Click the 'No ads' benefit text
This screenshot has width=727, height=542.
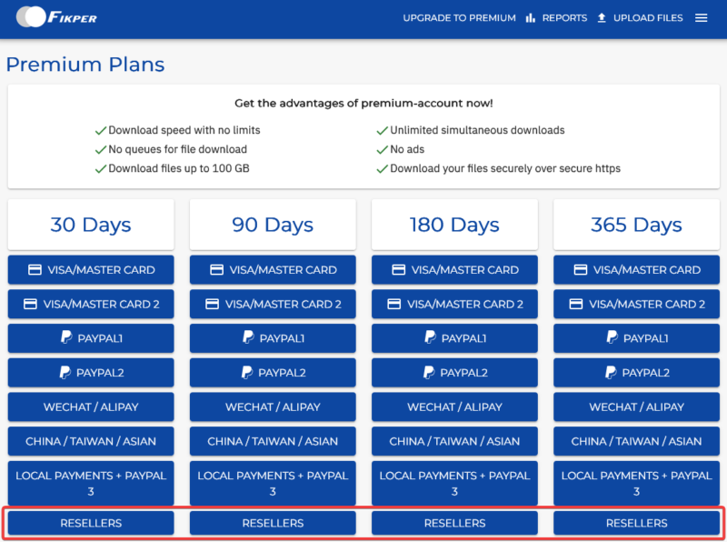(407, 149)
